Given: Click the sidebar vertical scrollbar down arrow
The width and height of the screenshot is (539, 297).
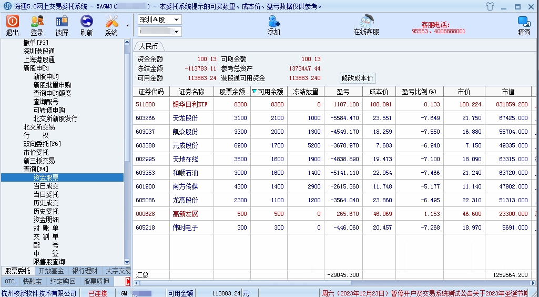Looking at the screenshot, I should pos(127,262).
